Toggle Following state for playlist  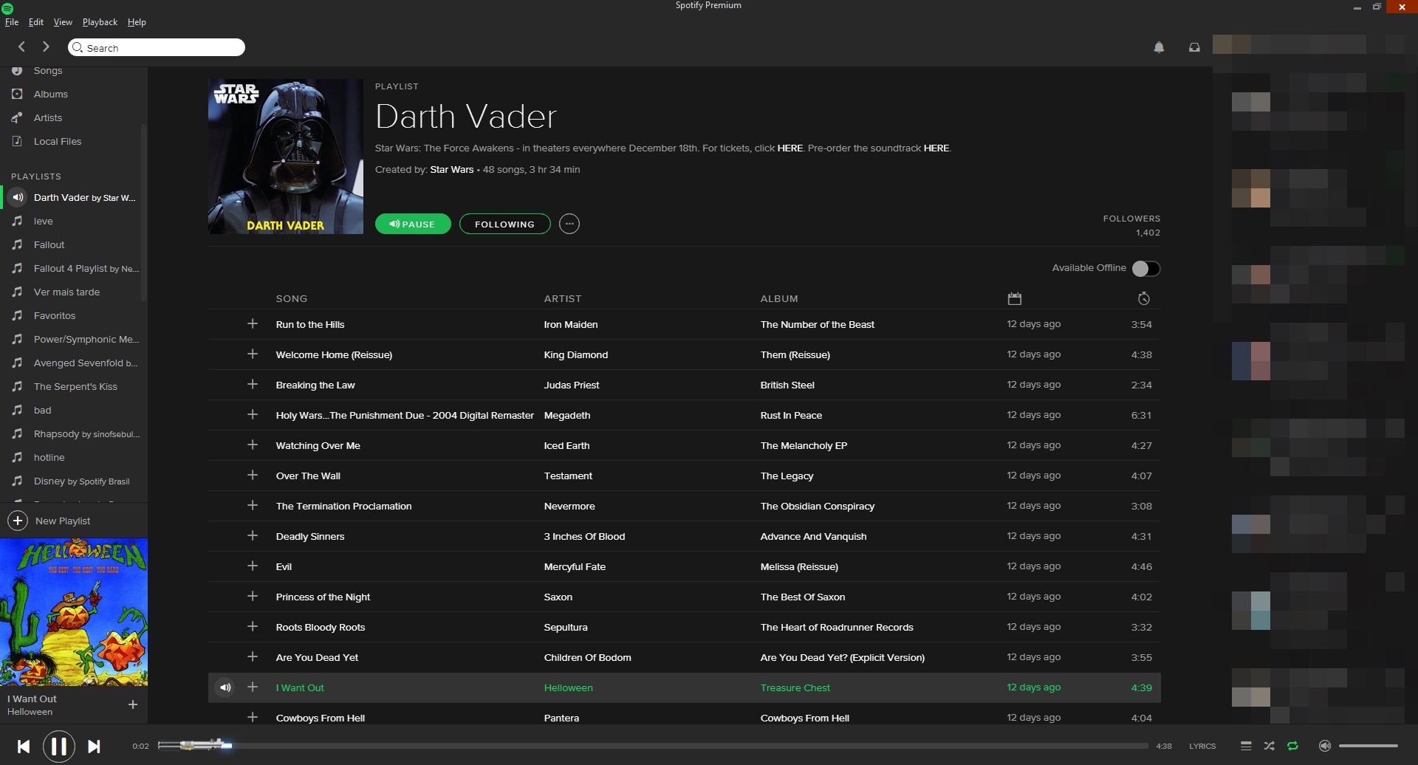[505, 224]
